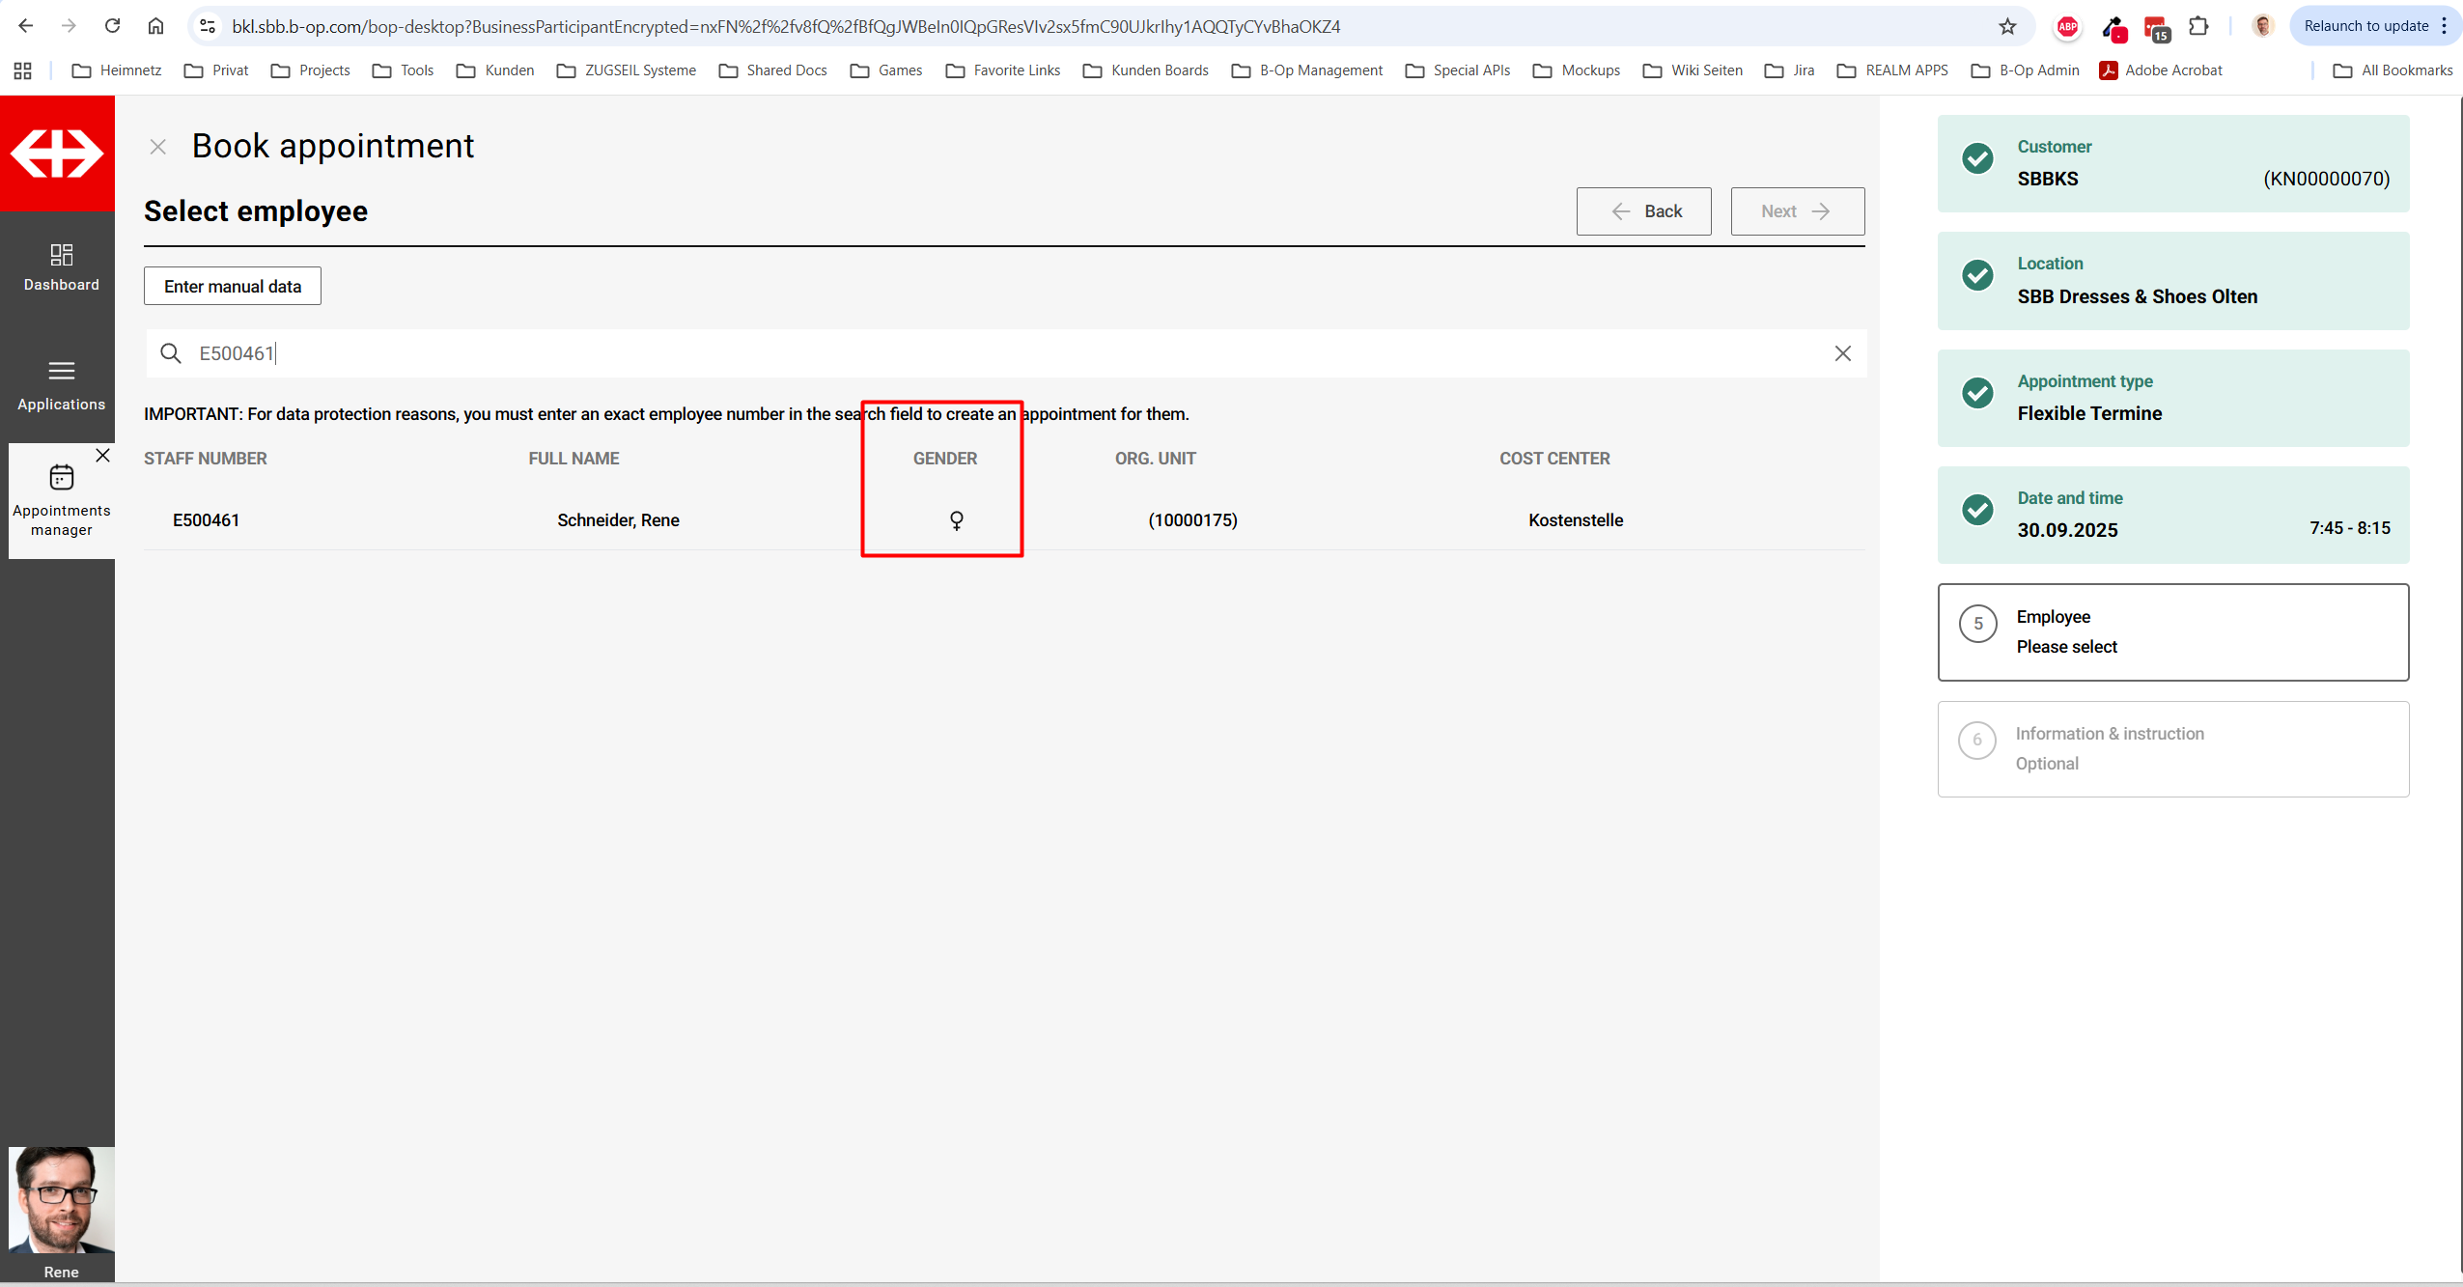Open the Customer SBBKS step
2463x1287 pixels.
2172,163
